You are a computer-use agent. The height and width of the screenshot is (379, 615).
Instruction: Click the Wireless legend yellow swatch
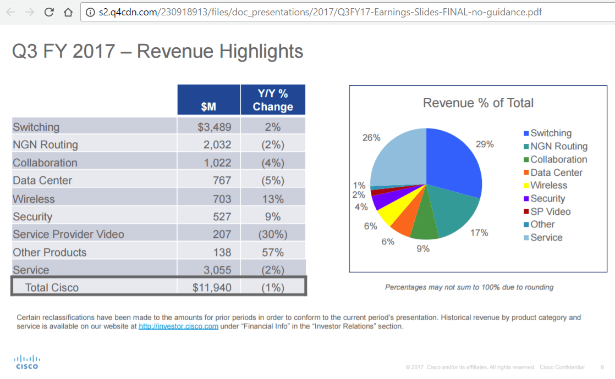(x=526, y=186)
